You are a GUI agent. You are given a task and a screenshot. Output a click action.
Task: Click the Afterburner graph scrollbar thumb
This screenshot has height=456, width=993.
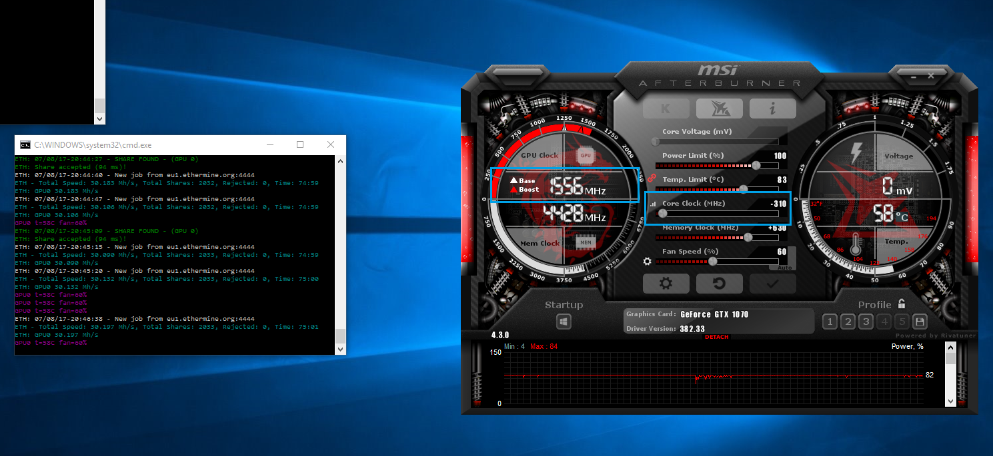coord(950,358)
